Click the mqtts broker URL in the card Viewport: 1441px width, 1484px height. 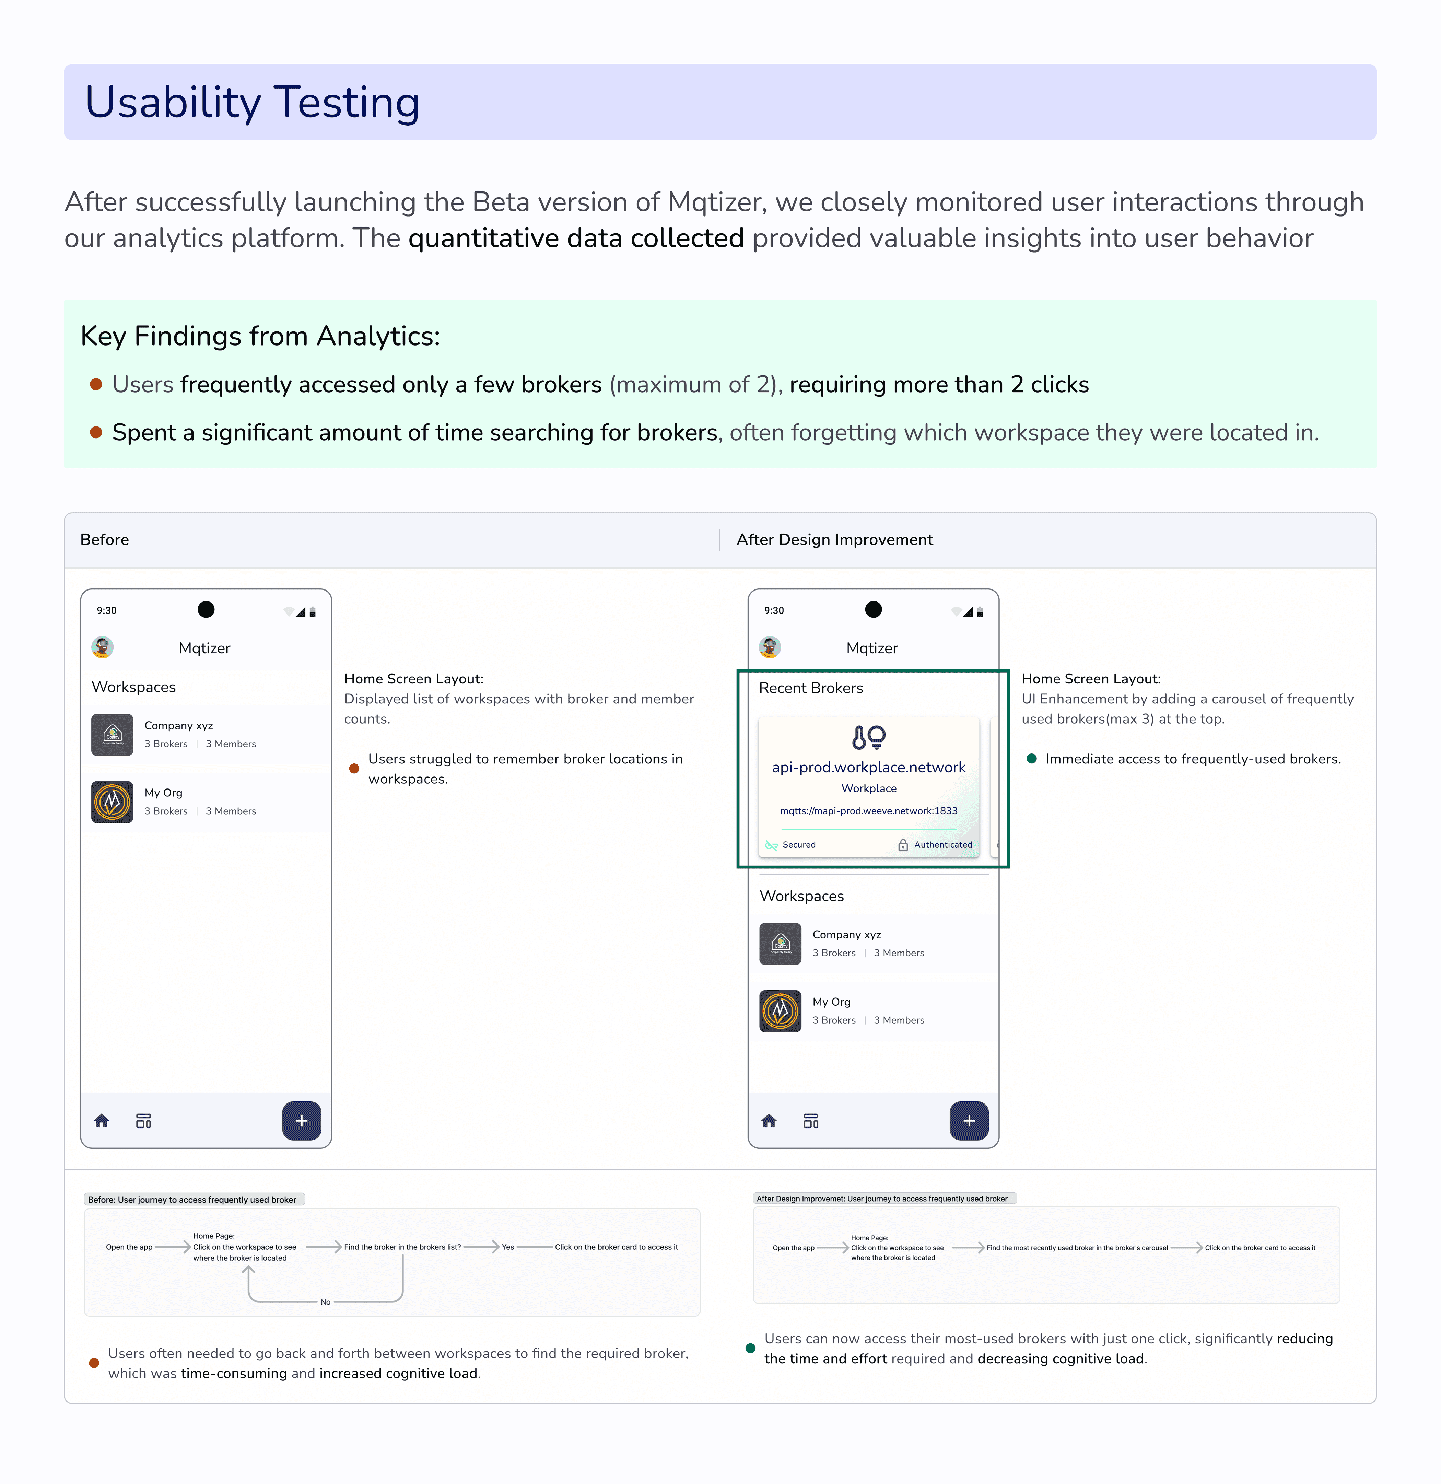click(868, 811)
